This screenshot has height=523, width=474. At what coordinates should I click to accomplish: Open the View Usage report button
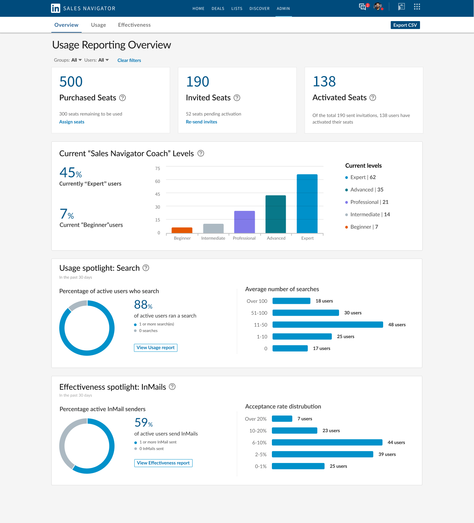point(156,348)
